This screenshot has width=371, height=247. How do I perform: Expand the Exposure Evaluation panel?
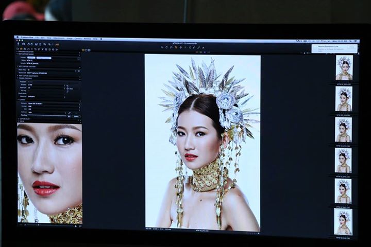pos(17,52)
